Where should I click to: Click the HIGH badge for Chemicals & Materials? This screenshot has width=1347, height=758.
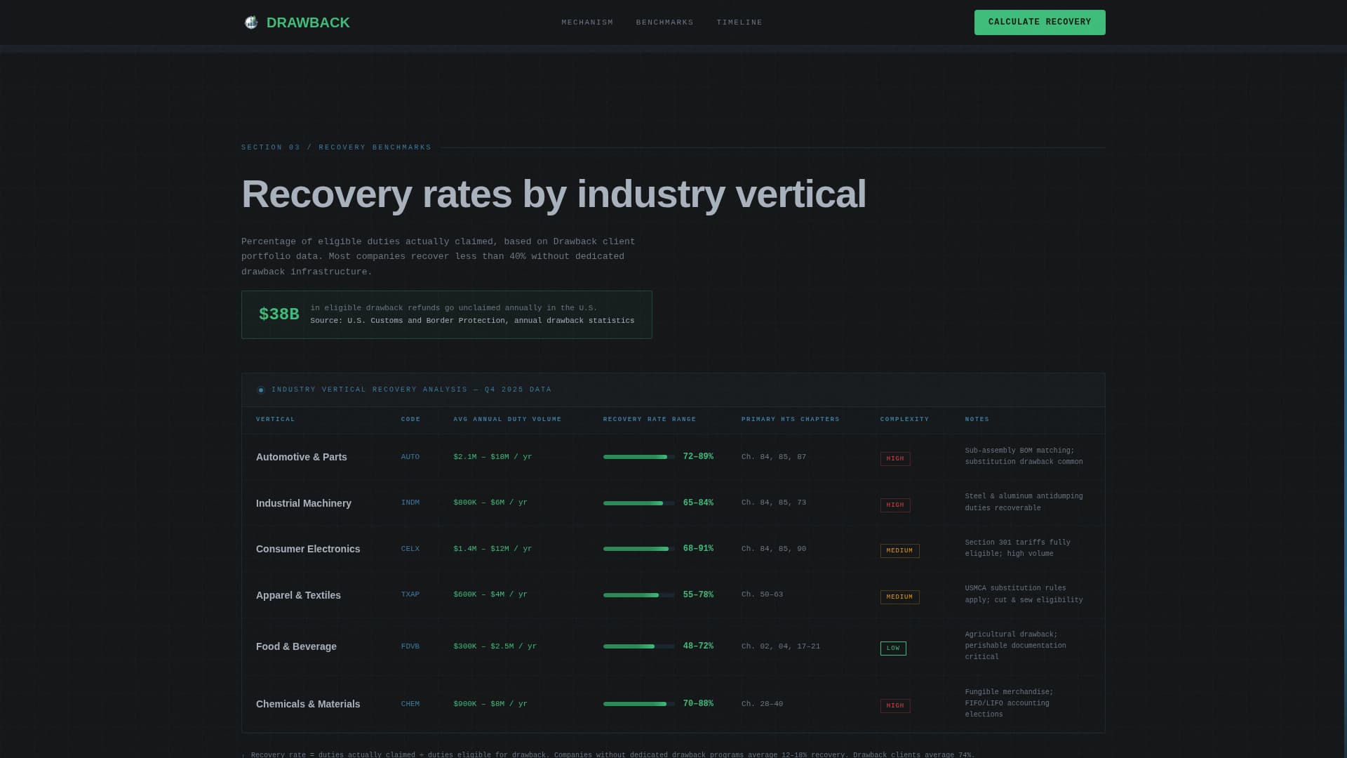[895, 706]
